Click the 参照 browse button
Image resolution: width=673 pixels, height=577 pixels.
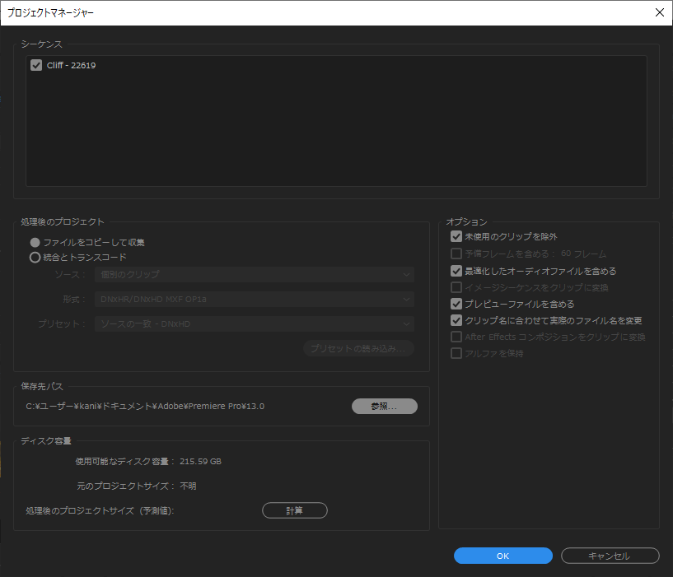tap(385, 407)
